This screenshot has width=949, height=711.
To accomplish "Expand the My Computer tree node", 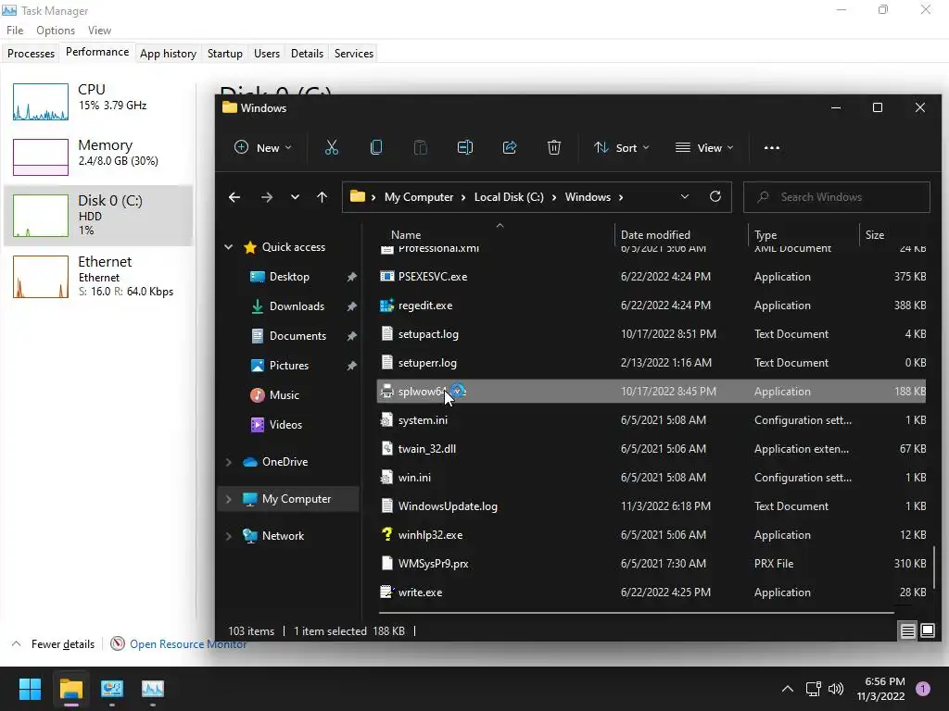I will (229, 499).
